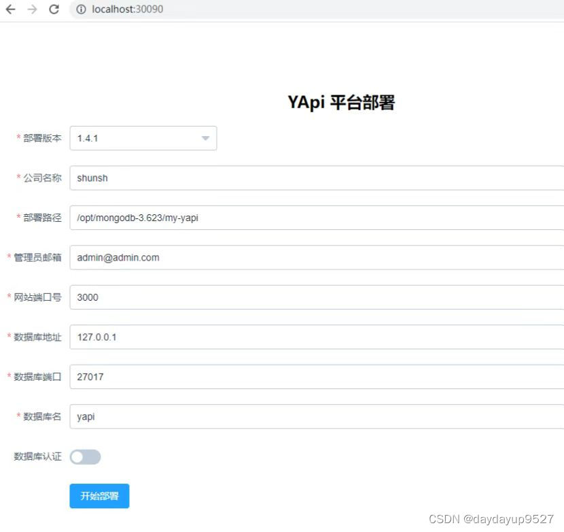Reload the page with refresh icon
This screenshot has width=564, height=532.
[x=54, y=9]
